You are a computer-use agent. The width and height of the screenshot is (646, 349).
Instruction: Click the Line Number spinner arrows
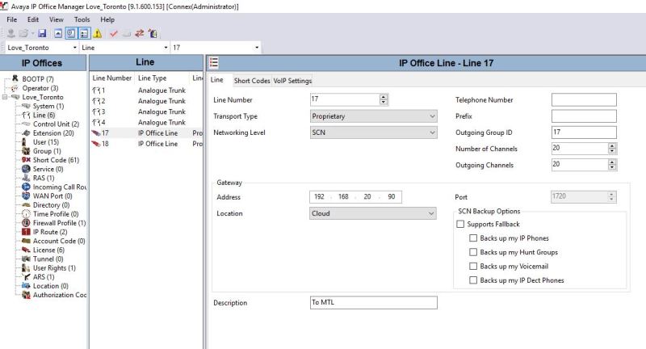(x=384, y=99)
